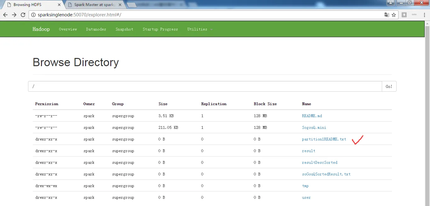Open the README.md file link

pos(312,116)
